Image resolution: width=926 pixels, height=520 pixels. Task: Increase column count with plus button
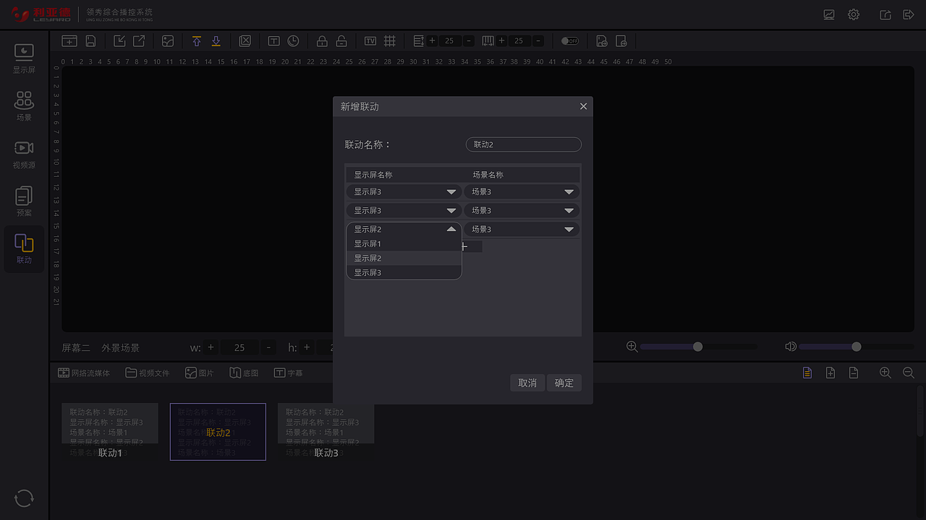point(501,41)
